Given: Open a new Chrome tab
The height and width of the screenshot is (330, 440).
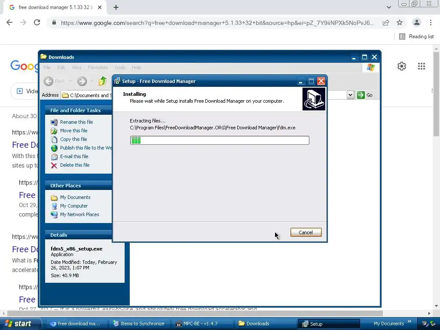Looking at the screenshot, I should coord(116,7).
